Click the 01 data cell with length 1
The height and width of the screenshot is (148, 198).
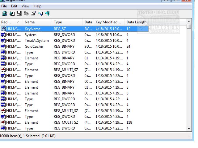[x=86, y=58]
